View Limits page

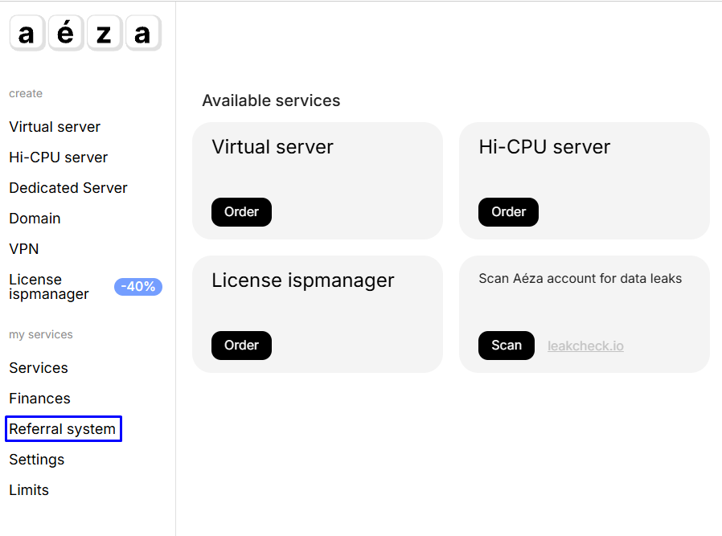click(29, 490)
